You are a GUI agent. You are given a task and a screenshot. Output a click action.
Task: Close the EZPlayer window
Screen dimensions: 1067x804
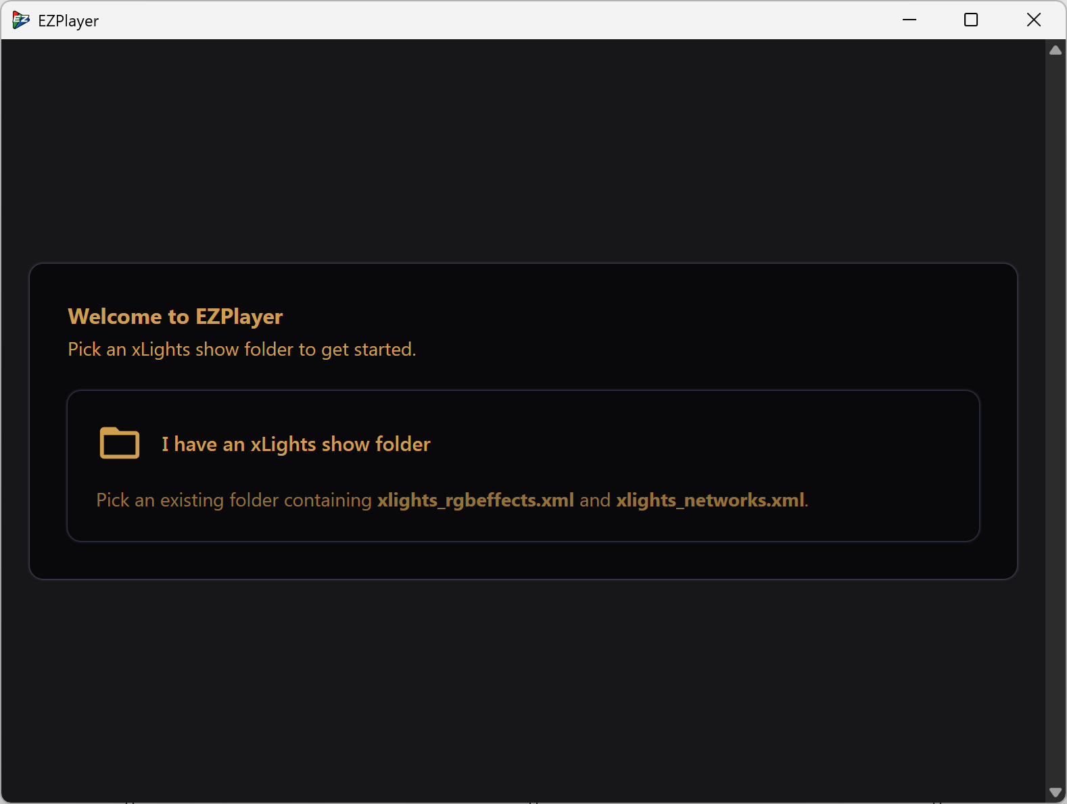click(1034, 20)
